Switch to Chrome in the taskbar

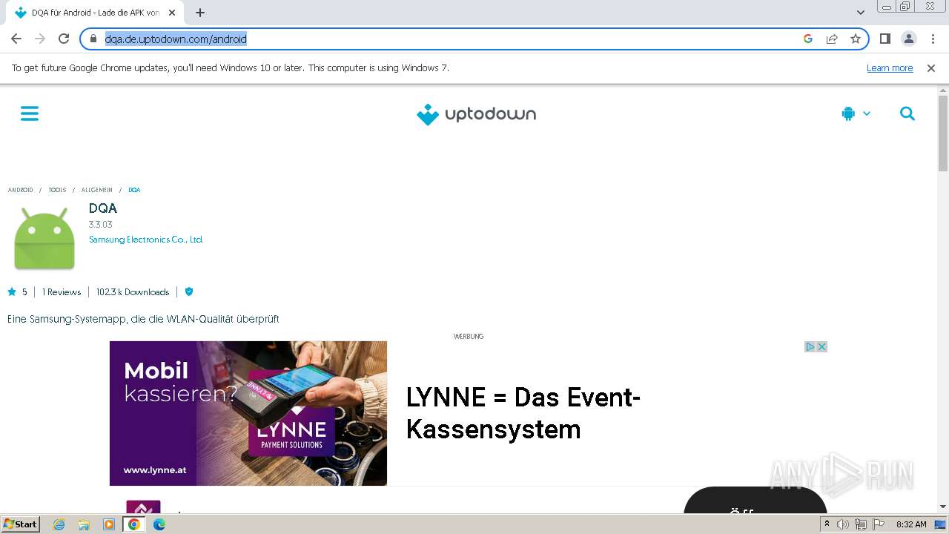[134, 524]
